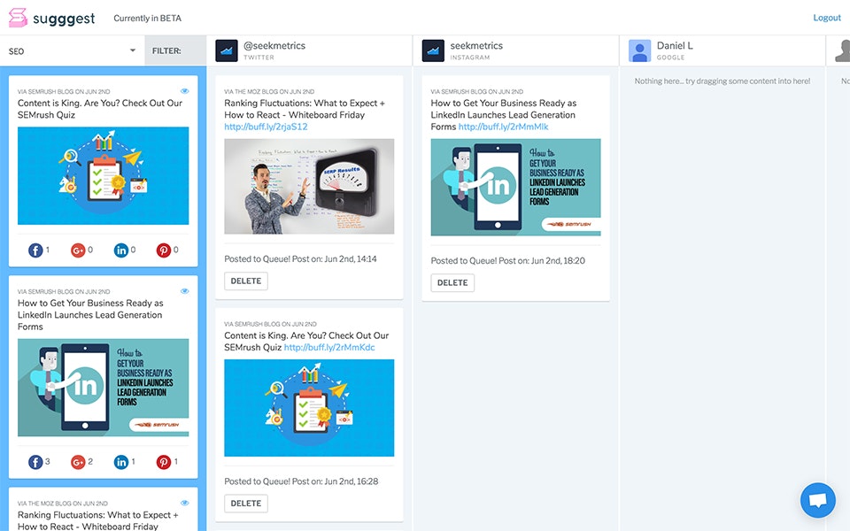Viewport: 850px width, 531px height.
Task: Click Google+ icon on LinkedIn Lead Generation source card
Action: click(x=78, y=462)
